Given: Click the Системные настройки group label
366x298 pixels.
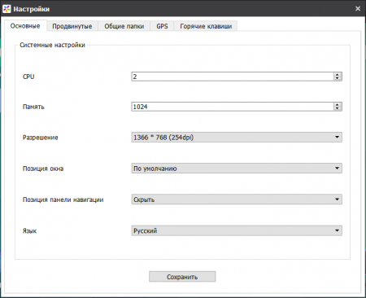Looking at the screenshot, I should click(52, 45).
